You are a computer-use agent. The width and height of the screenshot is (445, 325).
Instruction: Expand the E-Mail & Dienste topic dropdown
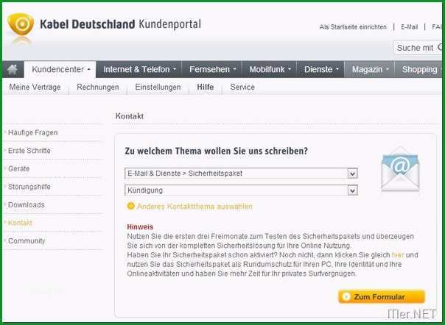click(x=241, y=174)
